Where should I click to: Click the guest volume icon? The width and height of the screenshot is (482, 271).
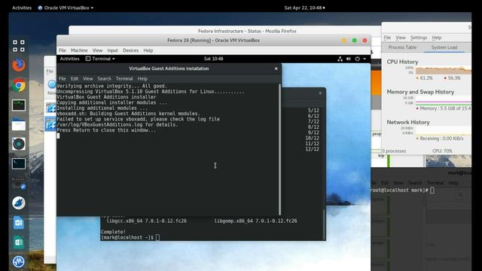point(348,59)
